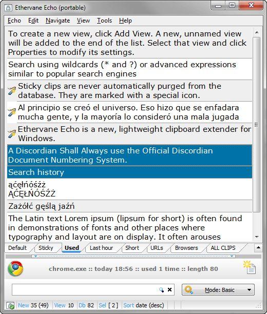Open the Mode: Basic dropdown
Image resolution: width=267 pixels, height=314 pixels.
click(x=218, y=289)
